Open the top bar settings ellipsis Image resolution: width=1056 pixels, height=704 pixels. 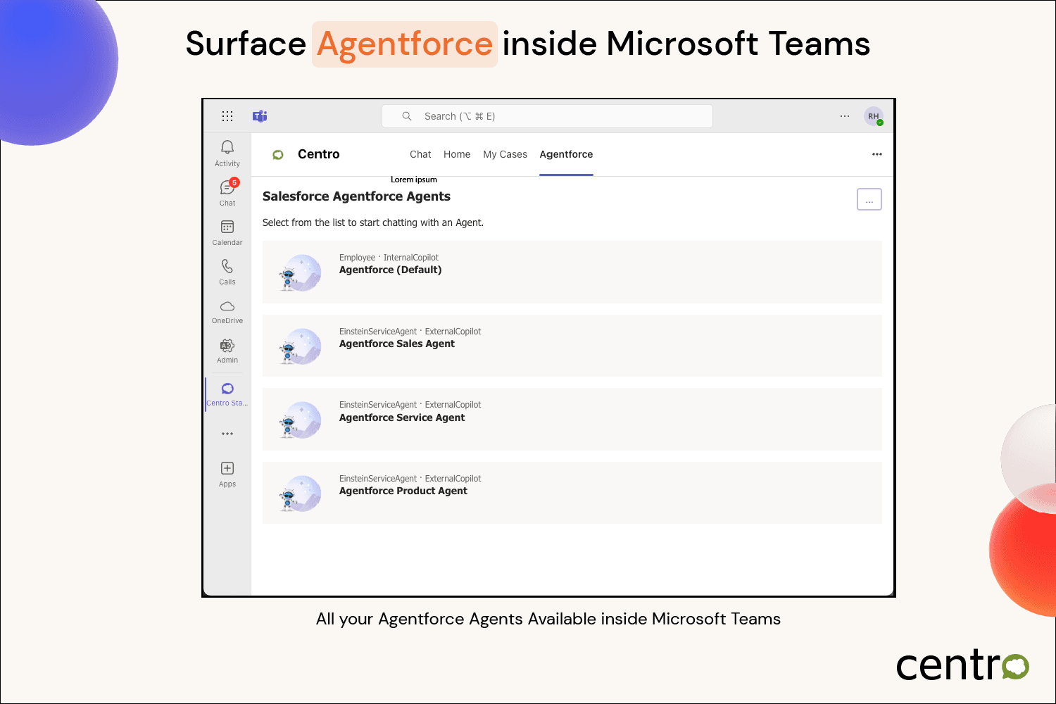845,116
